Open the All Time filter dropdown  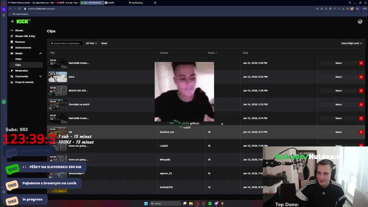pyautogui.click(x=91, y=43)
